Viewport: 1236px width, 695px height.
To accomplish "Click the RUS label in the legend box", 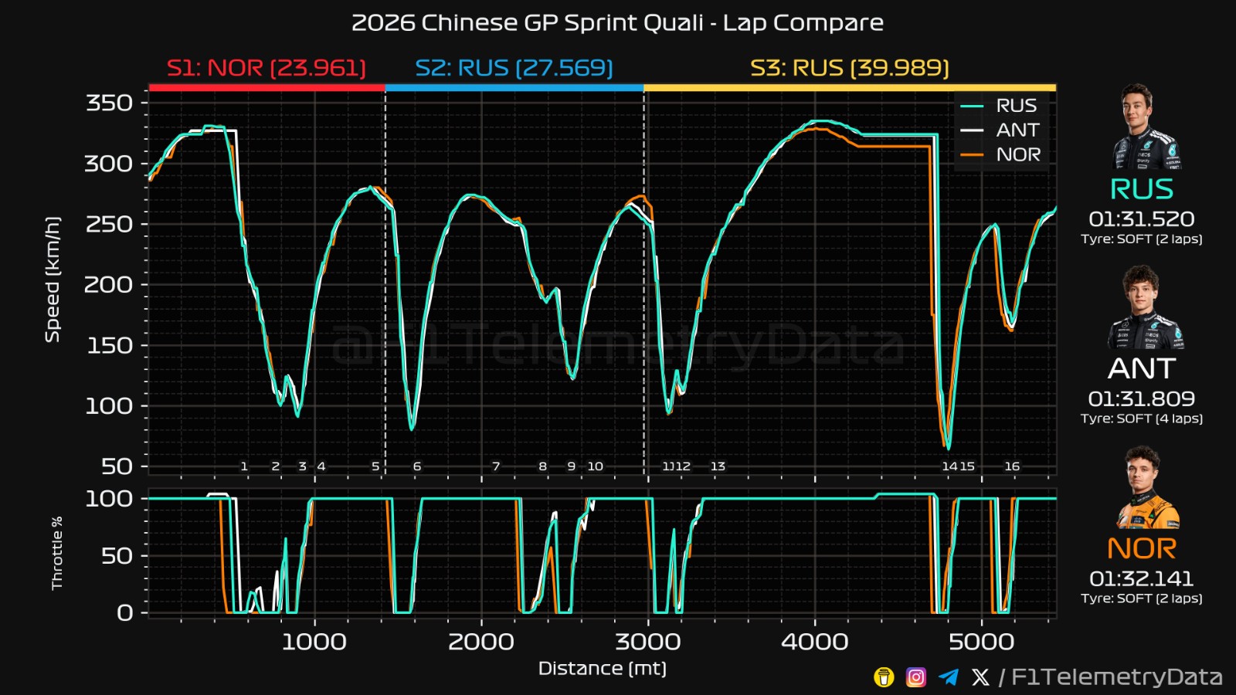I will (x=1017, y=106).
